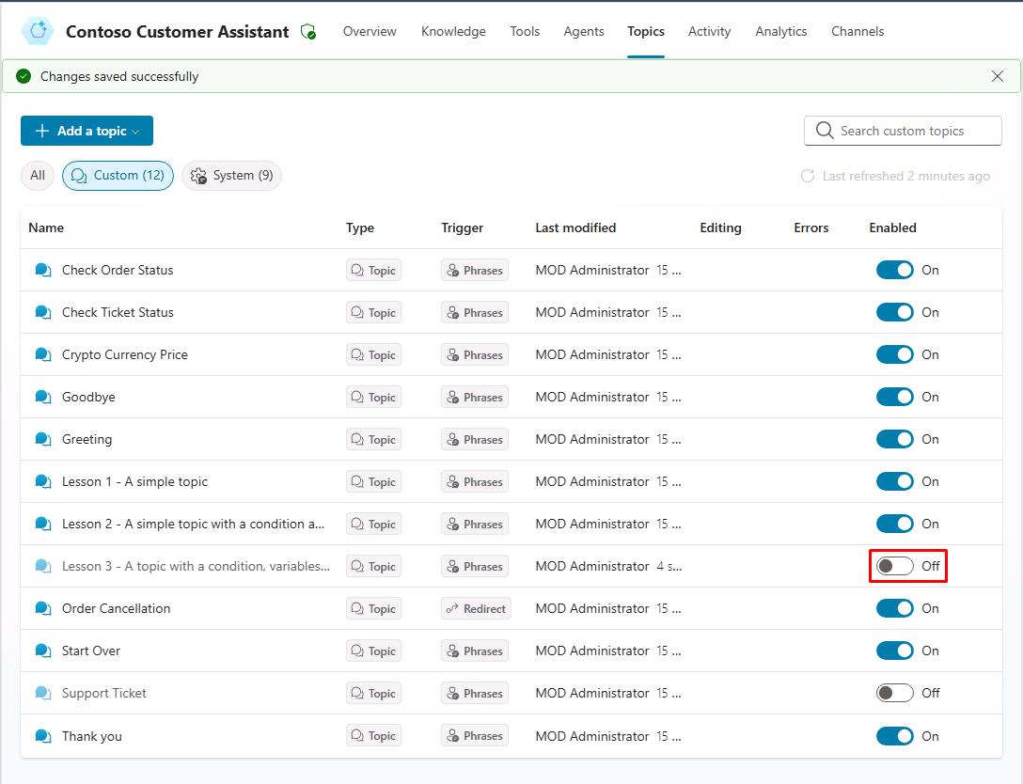The width and height of the screenshot is (1023, 784).
Task: Click chat icon for Goodbye row
Action: pos(43,398)
